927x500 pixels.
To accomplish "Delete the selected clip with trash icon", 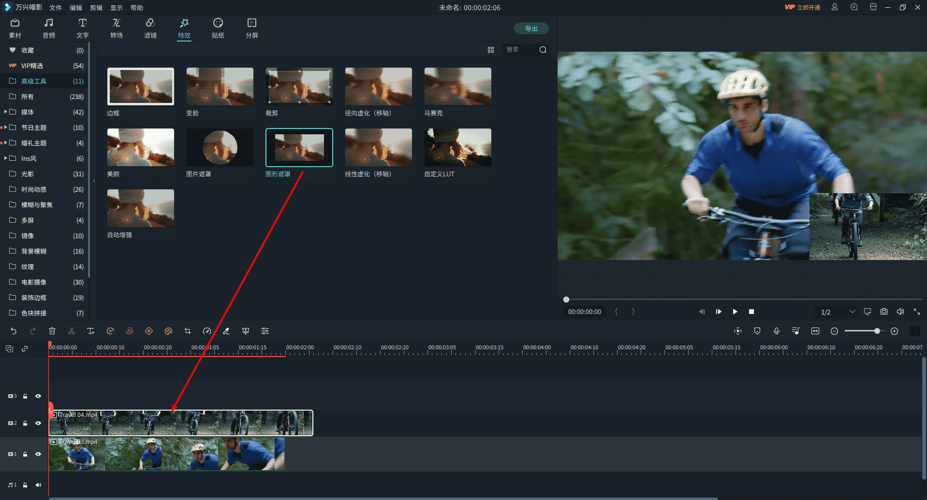I will [52, 331].
